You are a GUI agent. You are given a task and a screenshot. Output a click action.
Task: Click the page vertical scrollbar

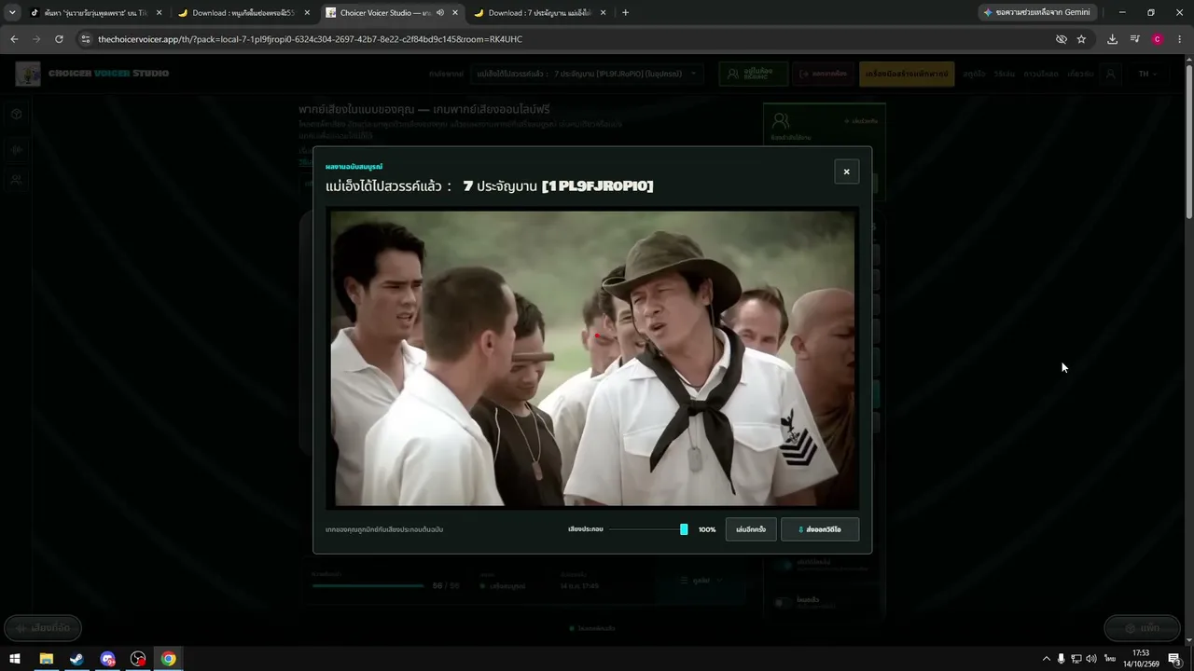1189,140
